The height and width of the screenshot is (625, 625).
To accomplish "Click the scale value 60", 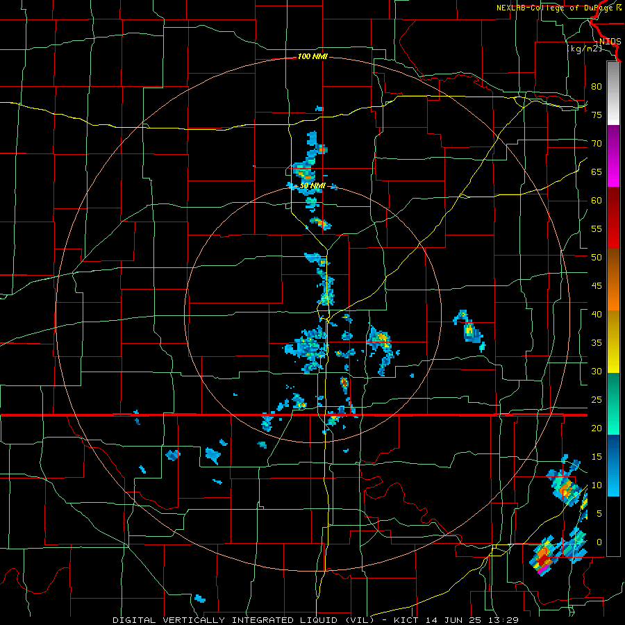I will (x=597, y=201).
